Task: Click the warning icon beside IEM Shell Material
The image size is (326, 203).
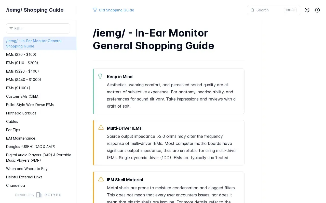Action: click(x=101, y=179)
